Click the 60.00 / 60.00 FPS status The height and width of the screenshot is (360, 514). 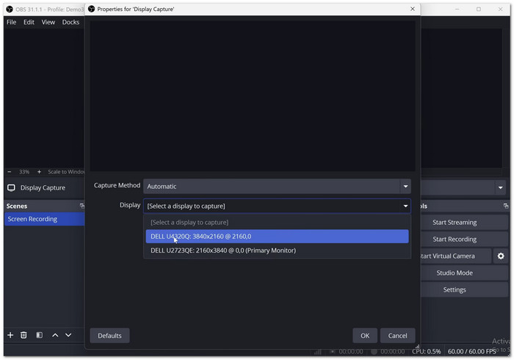[x=471, y=351]
